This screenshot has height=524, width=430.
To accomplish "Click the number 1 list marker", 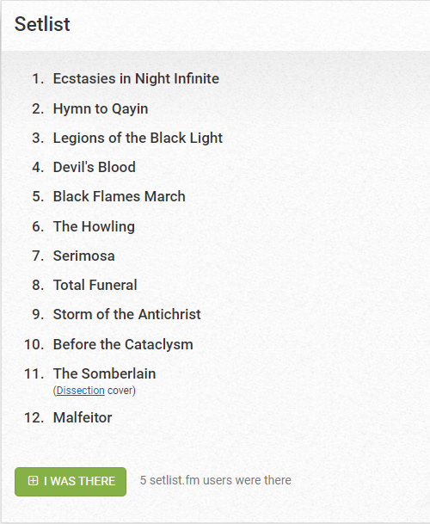I will point(38,79).
